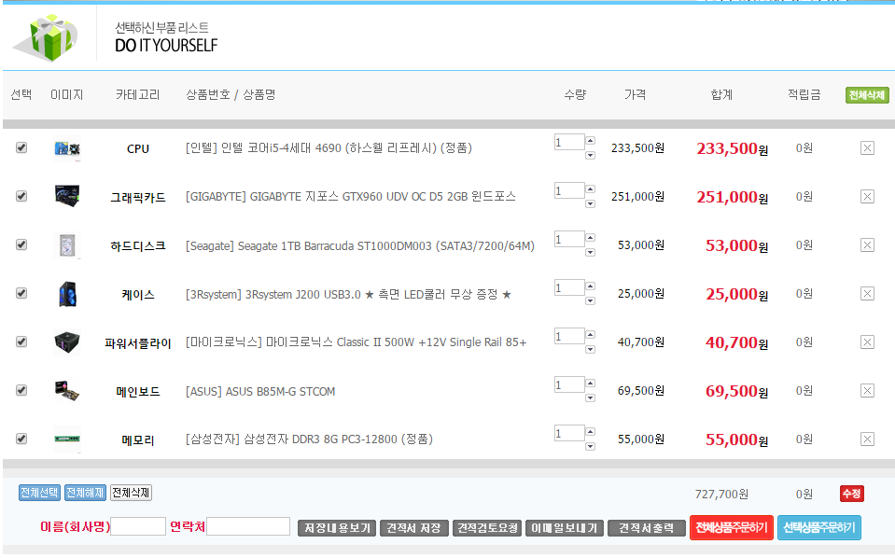Open the 메인보드 product thumbnail

point(67,391)
